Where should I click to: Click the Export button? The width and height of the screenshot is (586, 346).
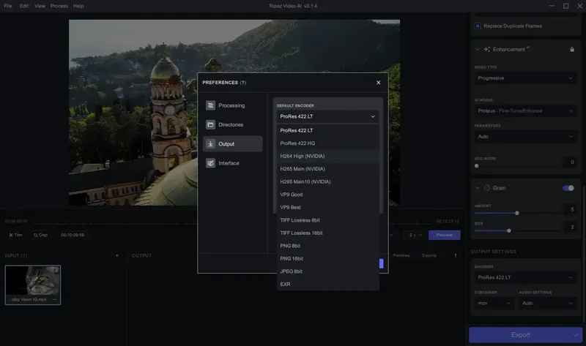520,335
